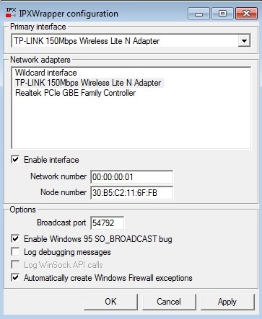Close the IPXWrapper configuration dialog
The height and width of the screenshot is (319, 262).
tap(246, 14)
